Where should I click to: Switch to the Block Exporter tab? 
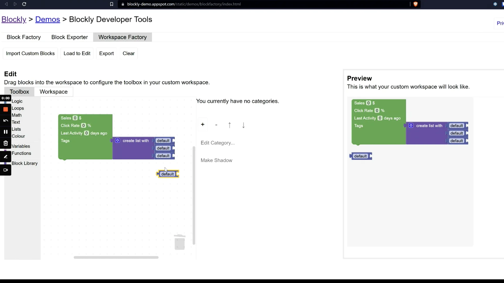coord(70,37)
